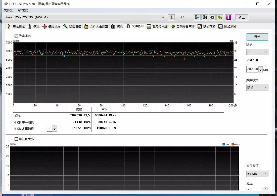Click the copy screenshot to clipboard icon

tap(205, 17)
